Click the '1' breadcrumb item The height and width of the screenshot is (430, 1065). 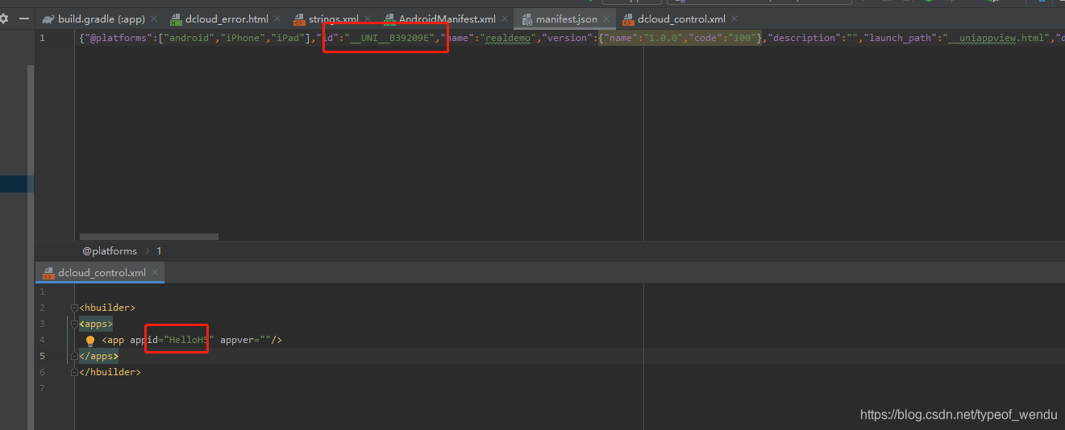tap(159, 251)
